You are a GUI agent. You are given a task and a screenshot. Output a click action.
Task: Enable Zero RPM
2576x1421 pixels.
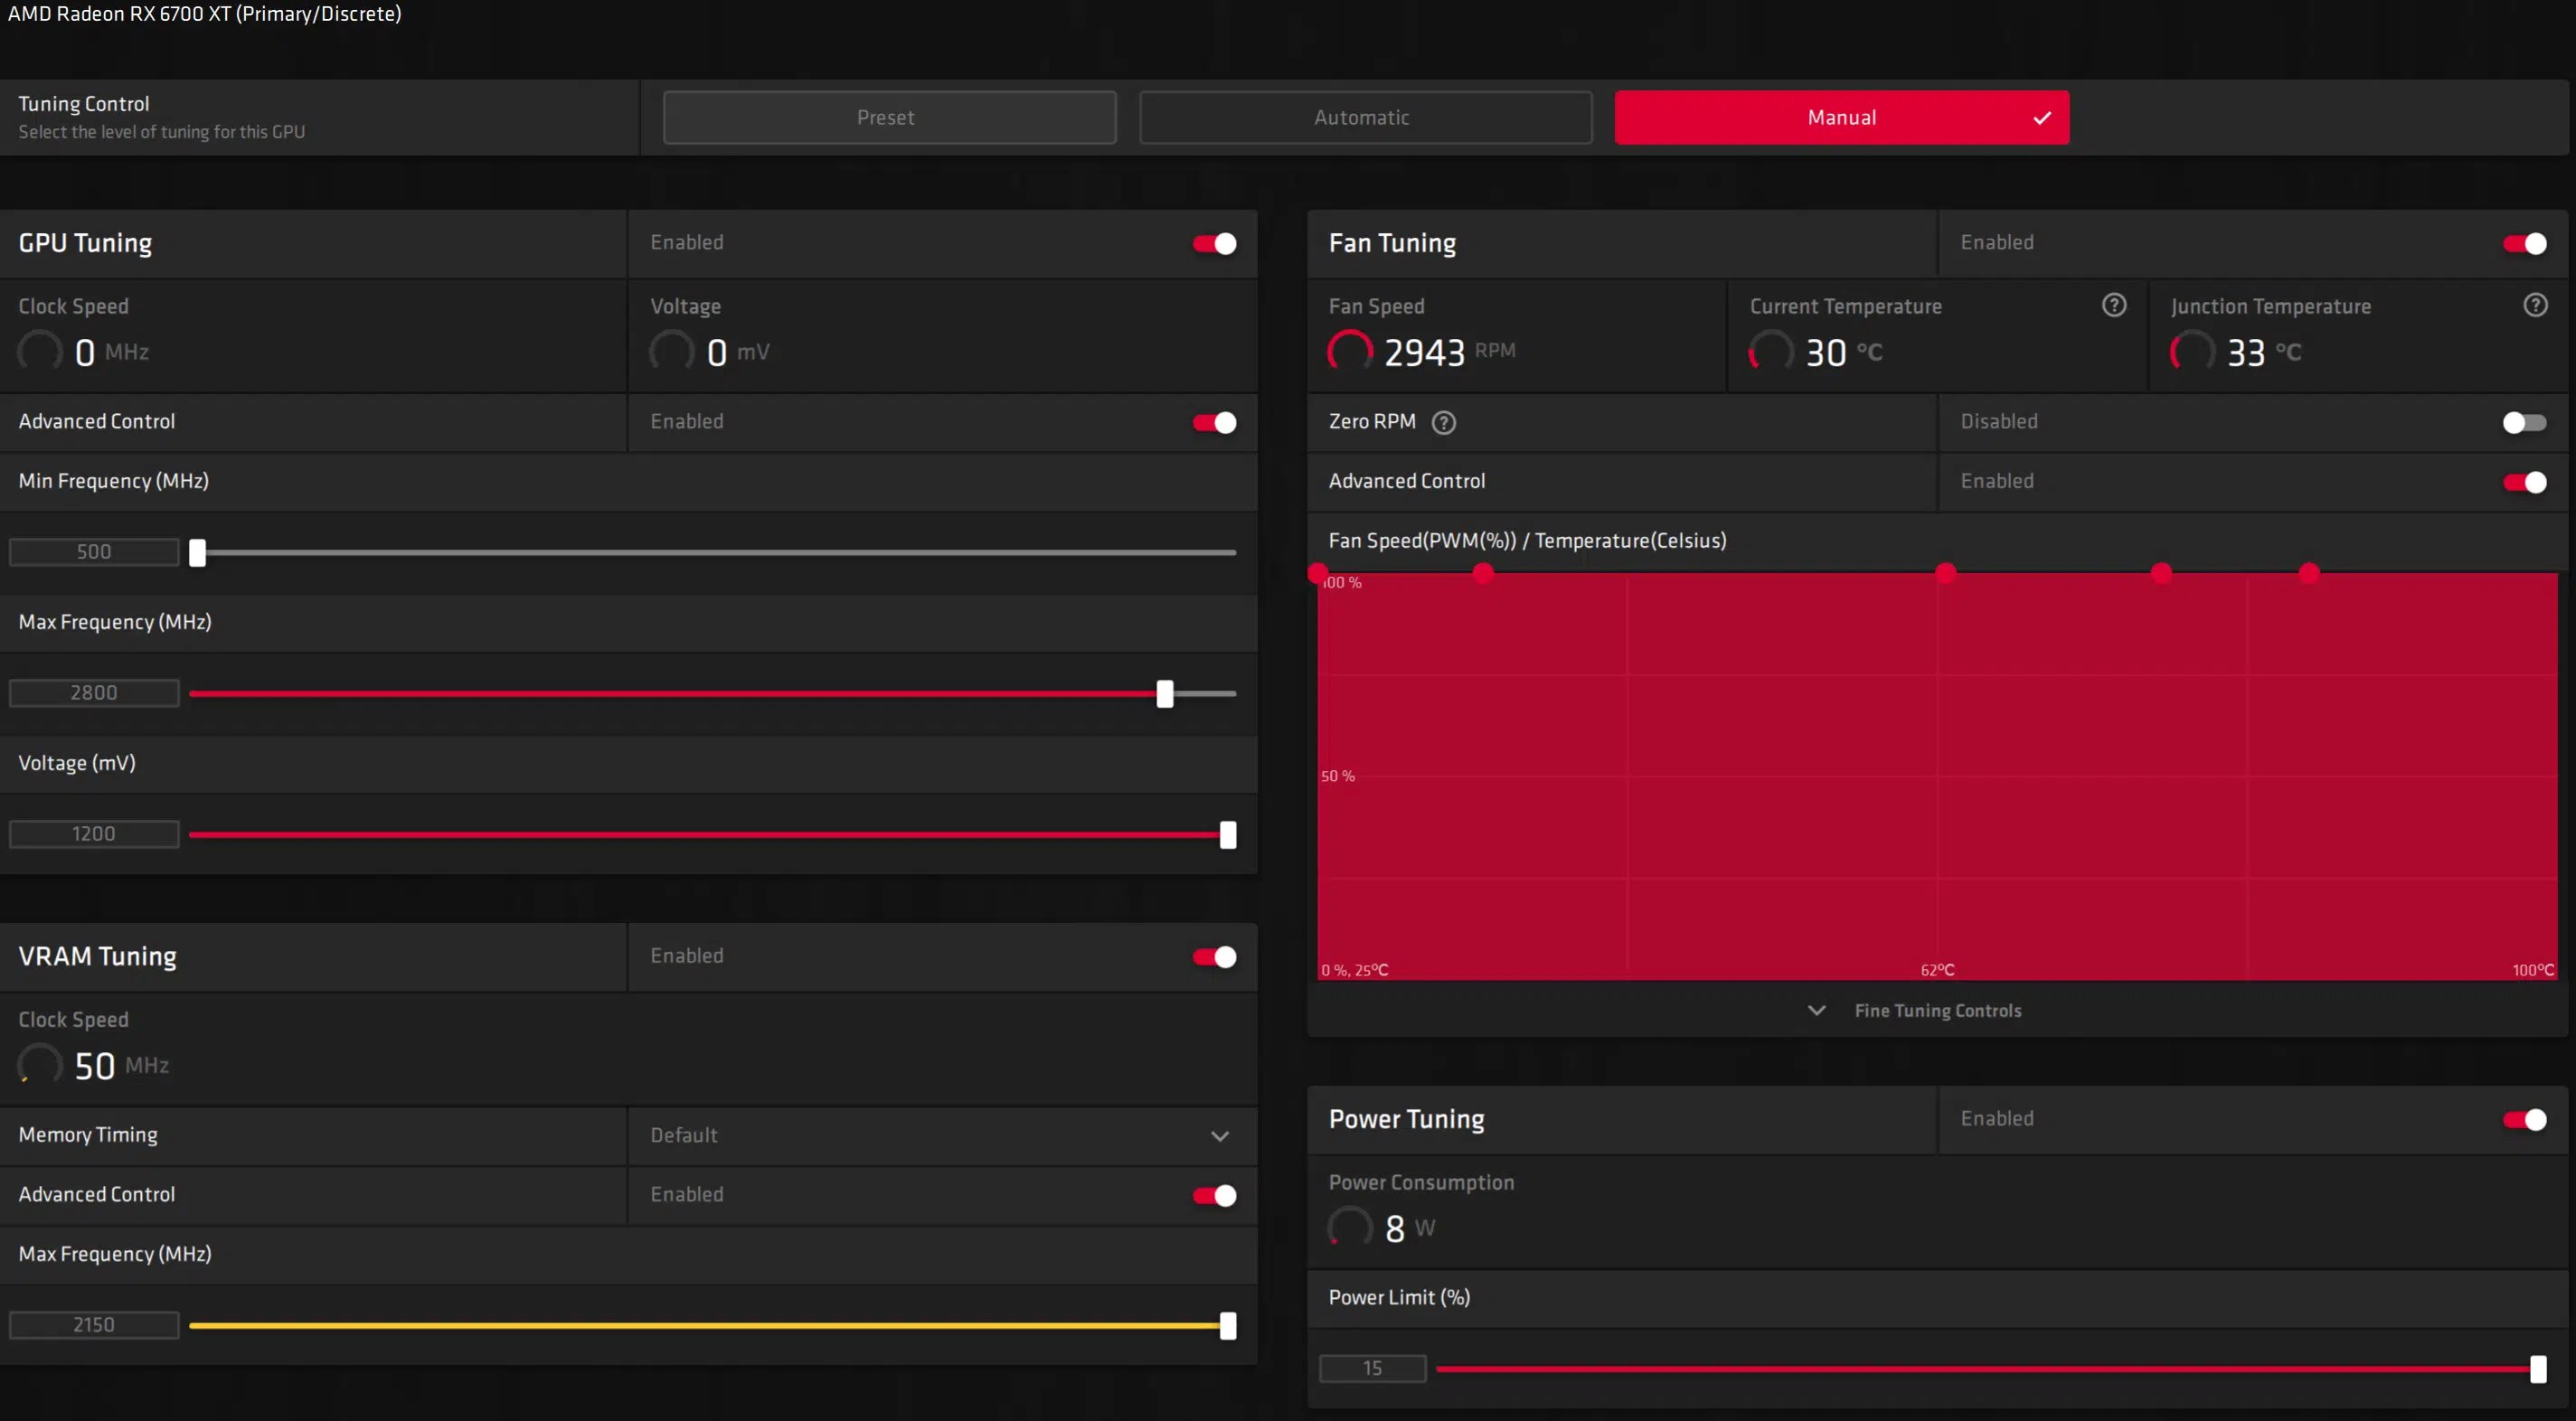(2522, 422)
